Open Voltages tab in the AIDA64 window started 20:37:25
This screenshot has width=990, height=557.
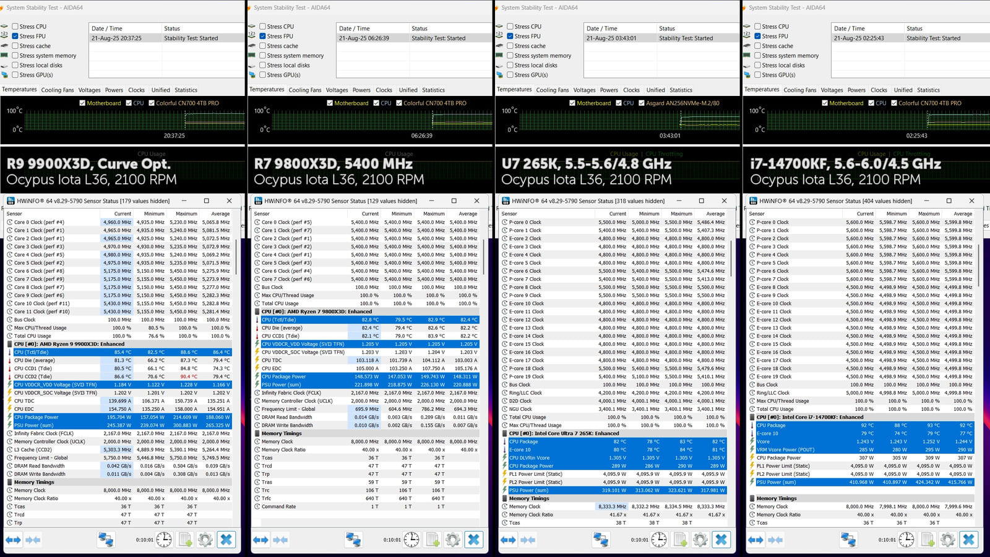[x=89, y=90]
